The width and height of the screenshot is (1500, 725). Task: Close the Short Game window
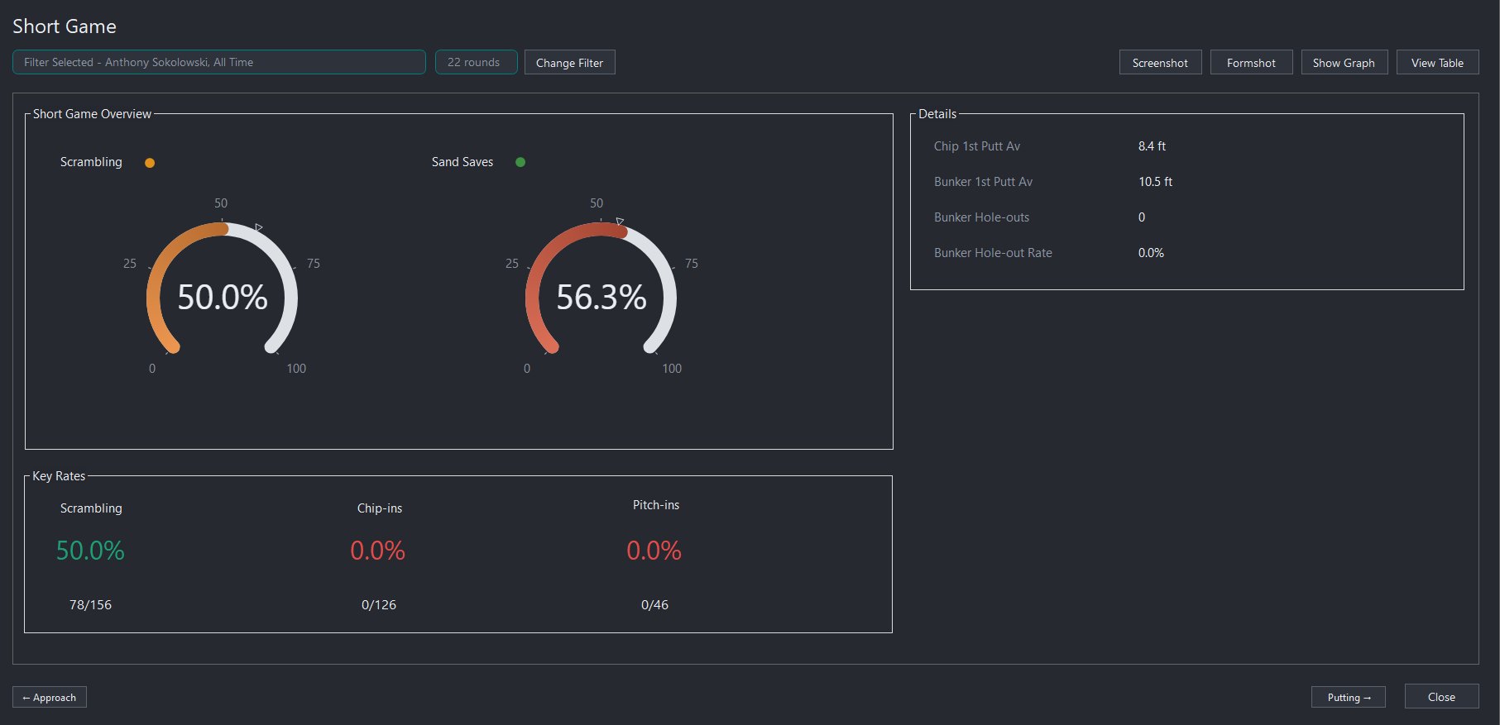click(x=1441, y=696)
